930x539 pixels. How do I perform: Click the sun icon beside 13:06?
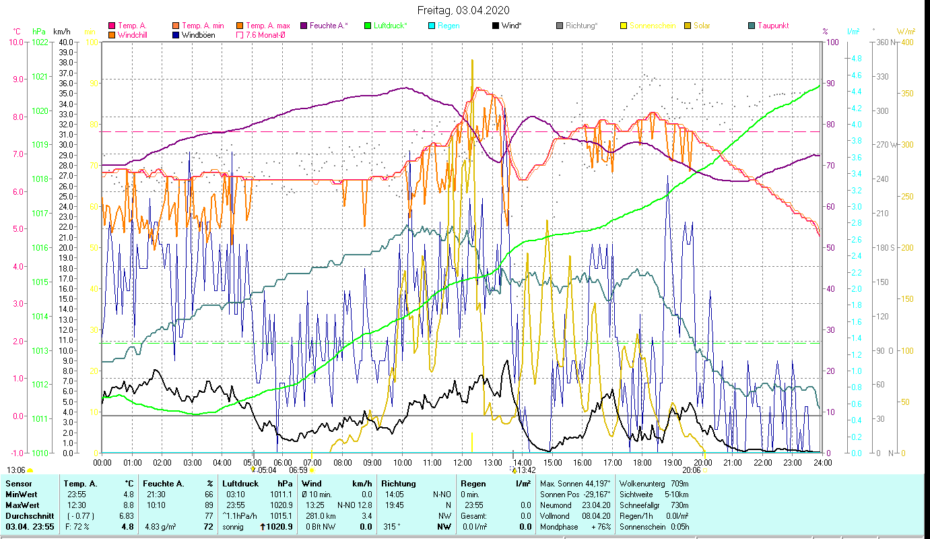click(30, 470)
